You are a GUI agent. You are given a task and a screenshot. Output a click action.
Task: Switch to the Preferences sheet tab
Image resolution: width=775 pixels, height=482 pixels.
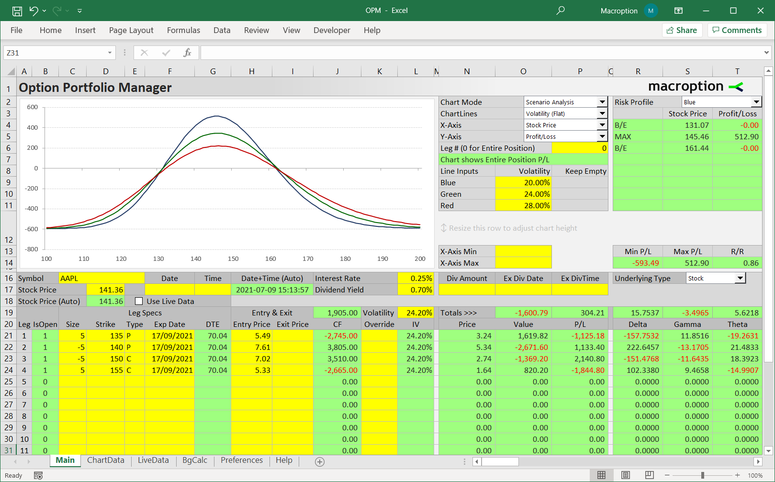tap(242, 460)
